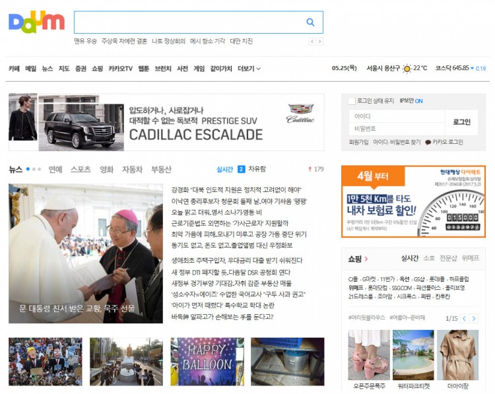Show previous trending keywords with left arrow
Image resolution: width=495 pixels, height=394 pixels.
click(313, 42)
